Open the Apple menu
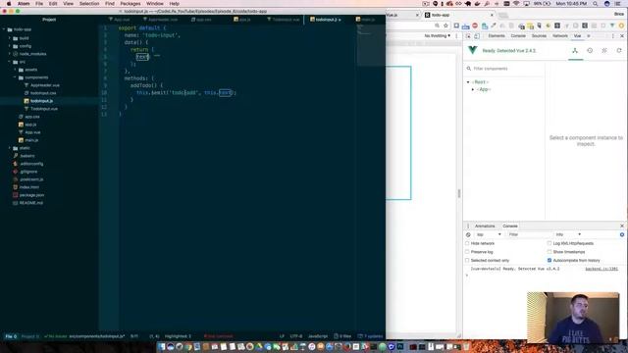This screenshot has height=353, width=628. click(9, 4)
